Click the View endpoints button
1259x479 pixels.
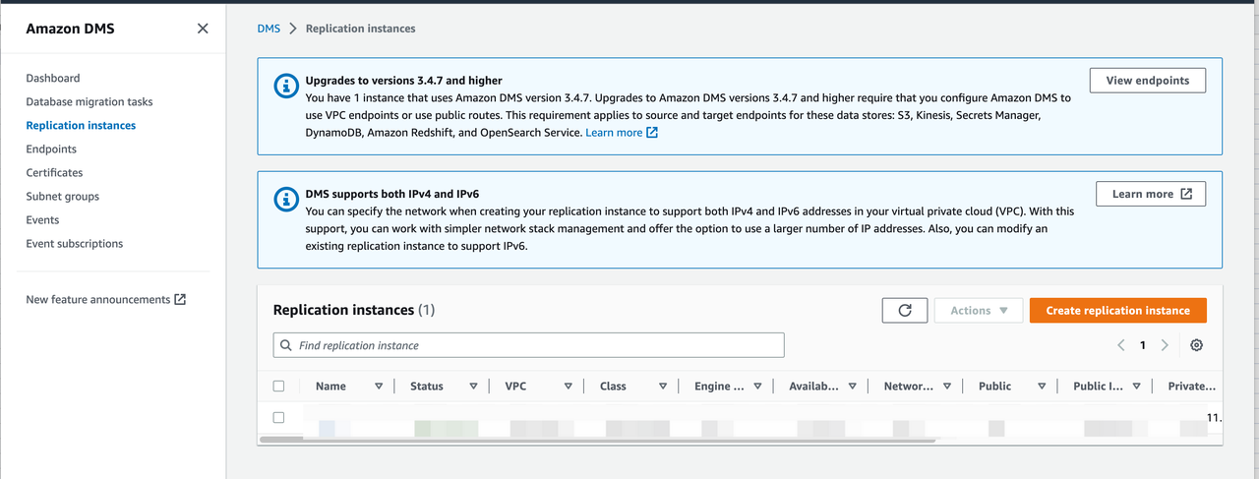(1148, 81)
